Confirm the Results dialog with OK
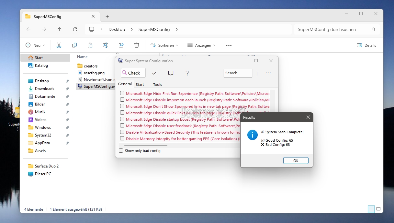 pyautogui.click(x=296, y=161)
